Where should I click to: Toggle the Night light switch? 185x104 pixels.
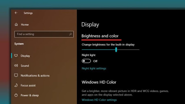[86, 61]
